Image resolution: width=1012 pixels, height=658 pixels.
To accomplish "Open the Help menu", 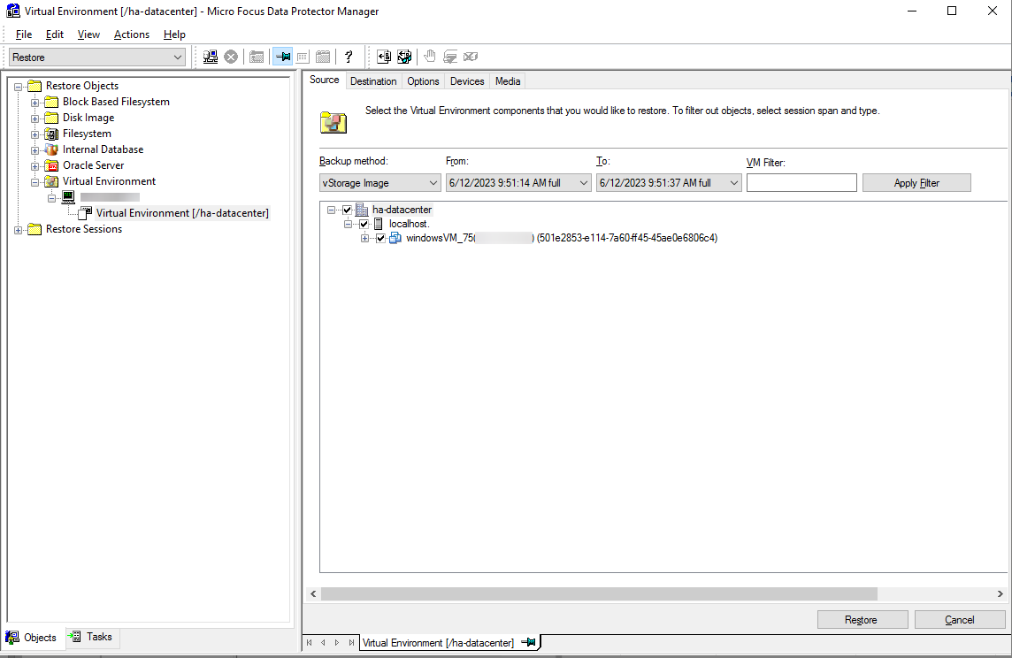I will 174,34.
